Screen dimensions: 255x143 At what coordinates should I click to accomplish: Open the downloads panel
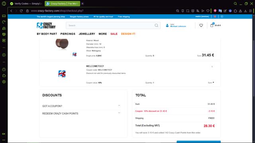[x=245, y=11]
